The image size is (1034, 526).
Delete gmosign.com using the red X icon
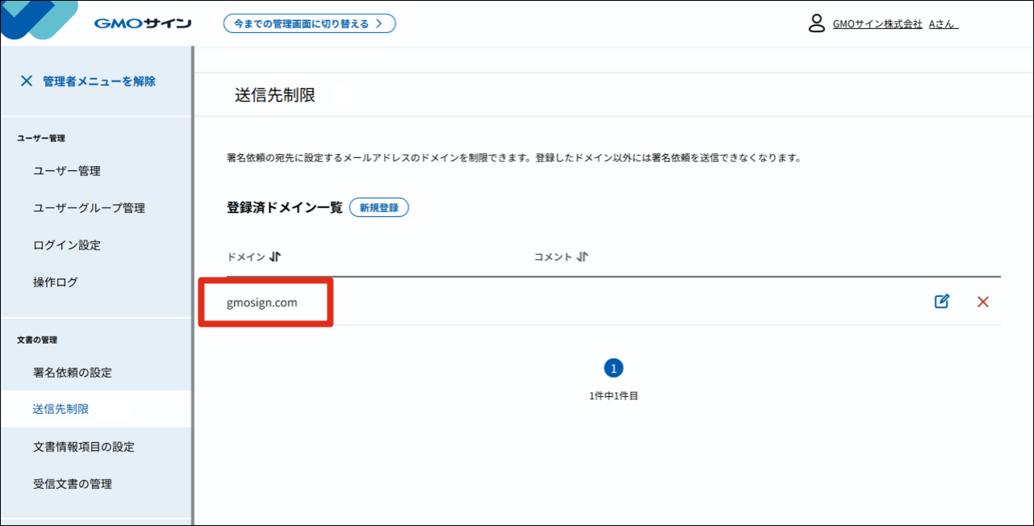(982, 301)
